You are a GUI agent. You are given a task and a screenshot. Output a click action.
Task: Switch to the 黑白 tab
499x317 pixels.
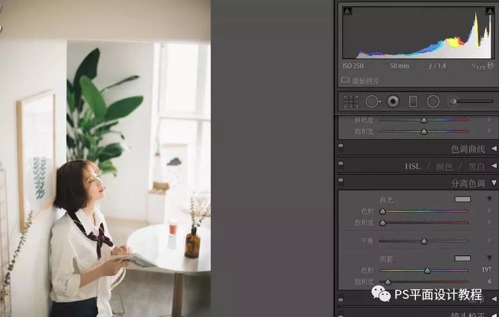[476, 166]
